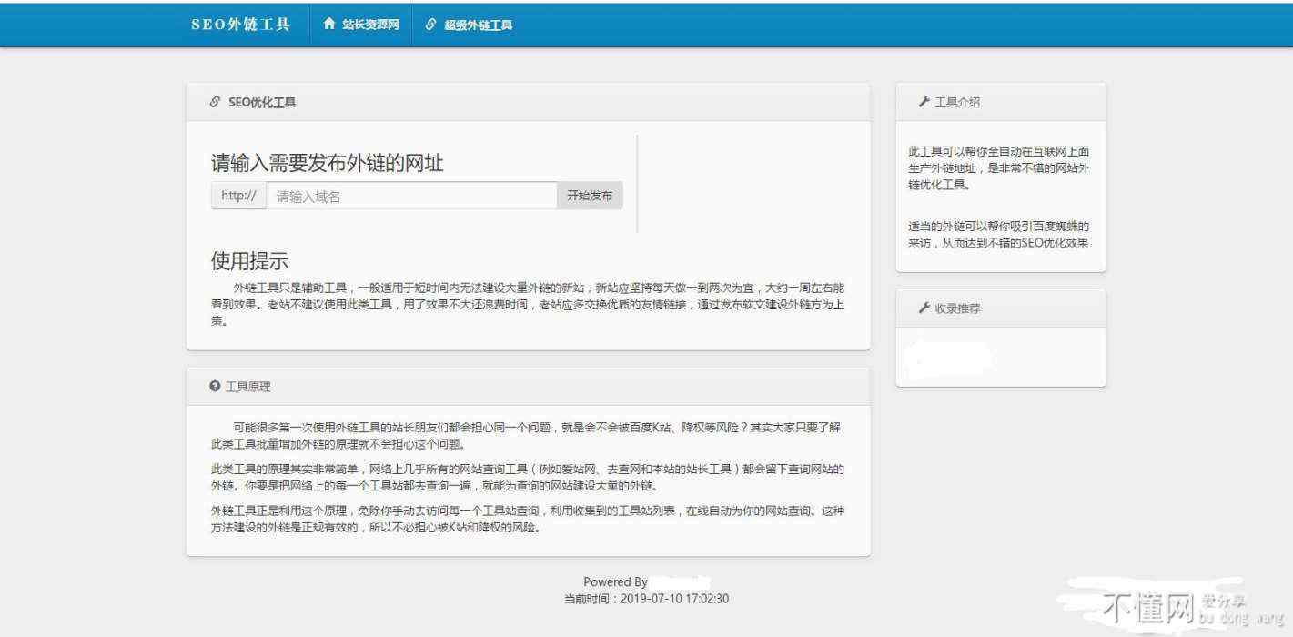Click the 收录推荐 panel title
The image size is (1293, 637).
(957, 308)
